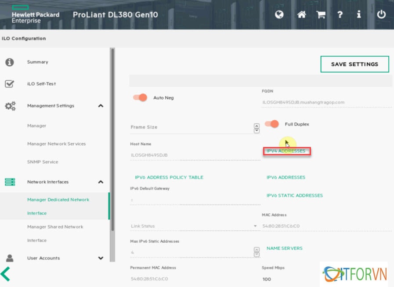Open the shopping cart icon

point(321,14)
